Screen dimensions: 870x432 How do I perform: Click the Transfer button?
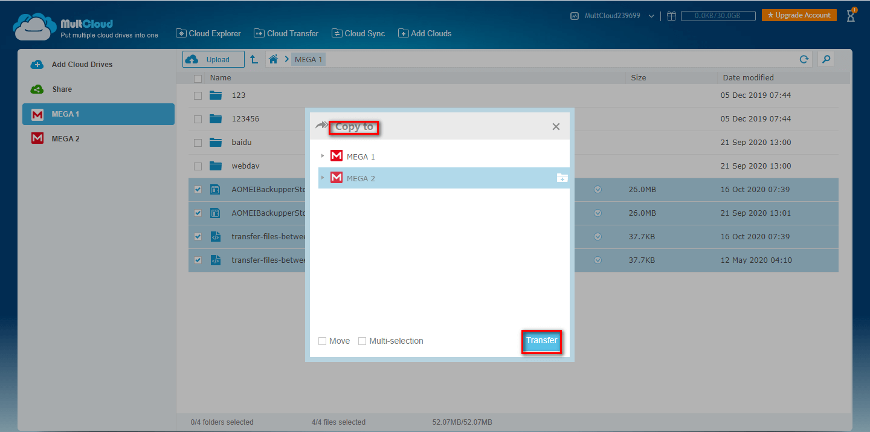(x=541, y=341)
